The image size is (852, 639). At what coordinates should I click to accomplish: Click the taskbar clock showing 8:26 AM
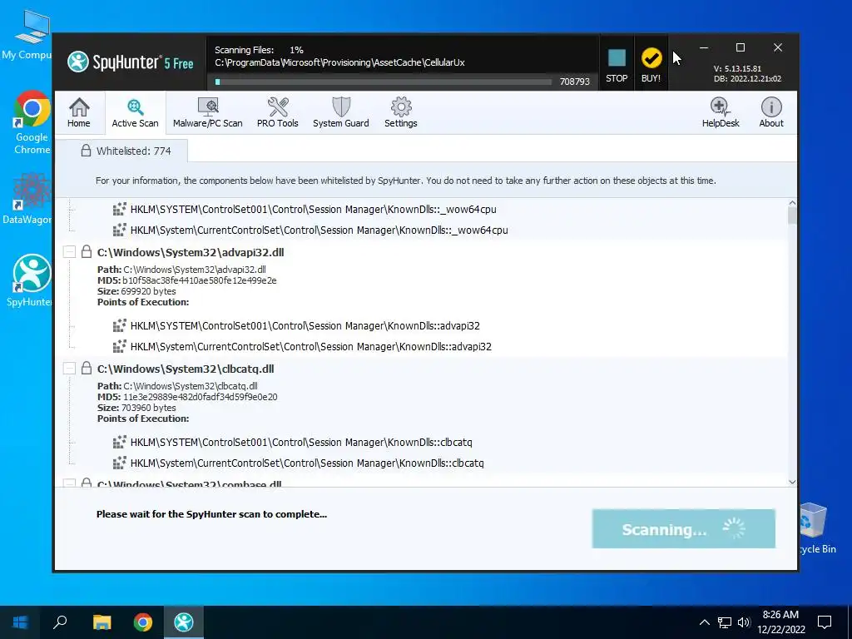point(780,622)
